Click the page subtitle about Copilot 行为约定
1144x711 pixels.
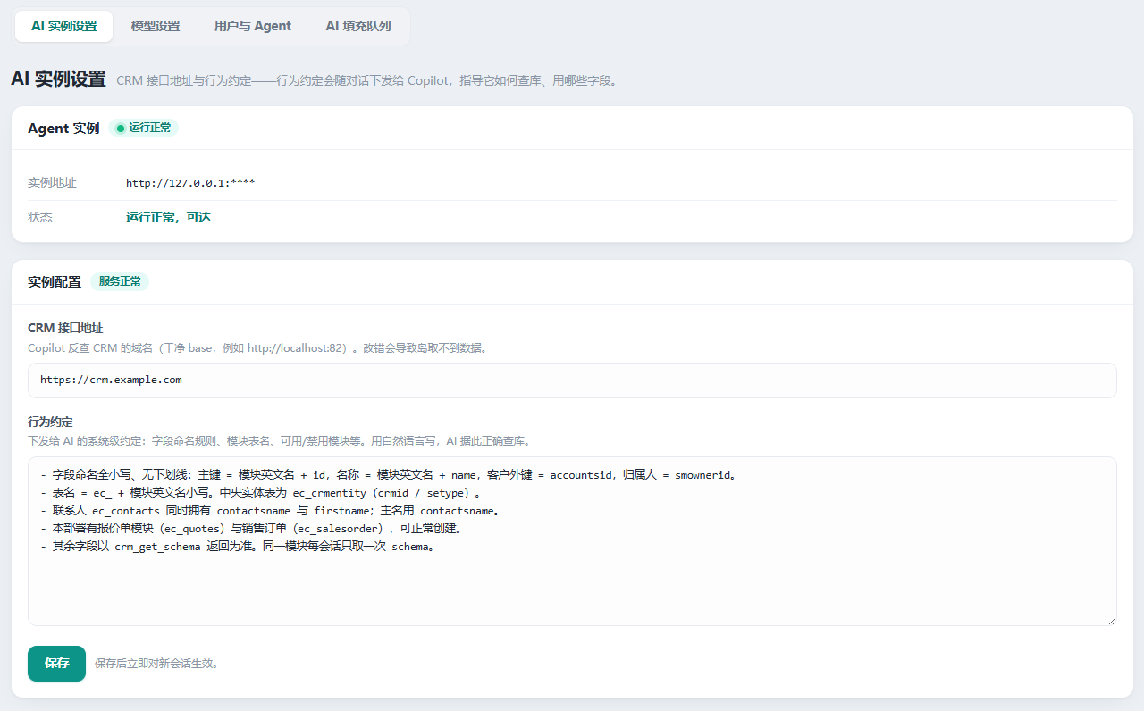coord(368,81)
